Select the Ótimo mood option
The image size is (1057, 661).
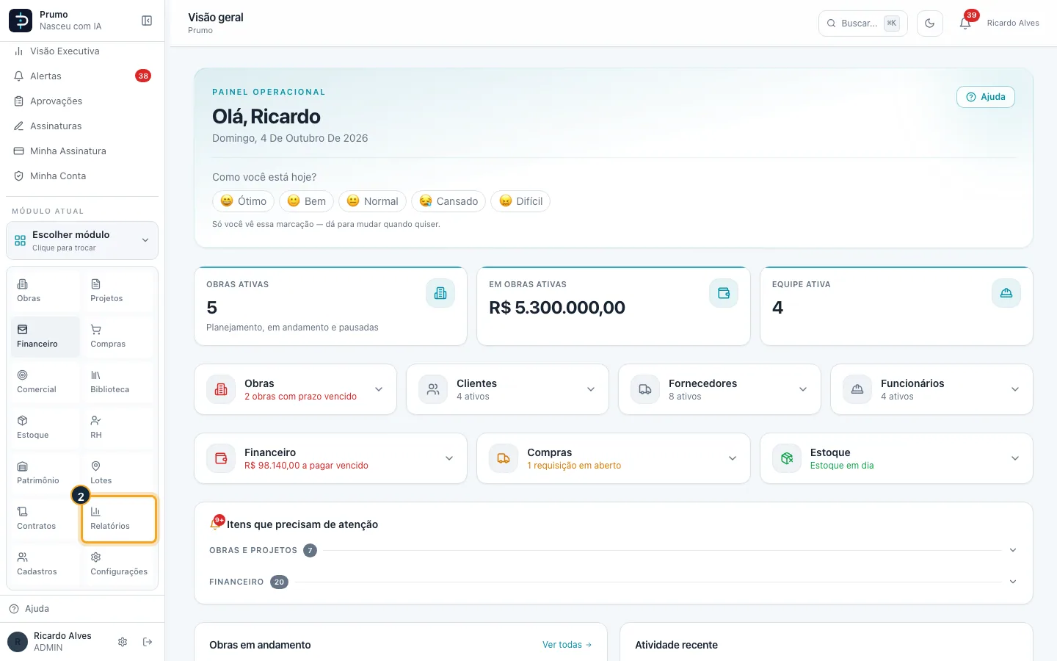243,201
